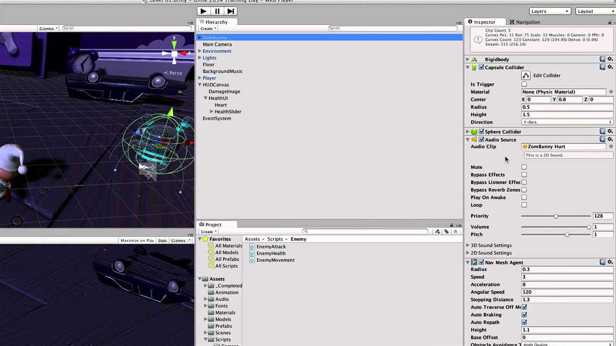
Task: Click the Scripts breadcrumb in Project
Action: [x=275, y=239]
